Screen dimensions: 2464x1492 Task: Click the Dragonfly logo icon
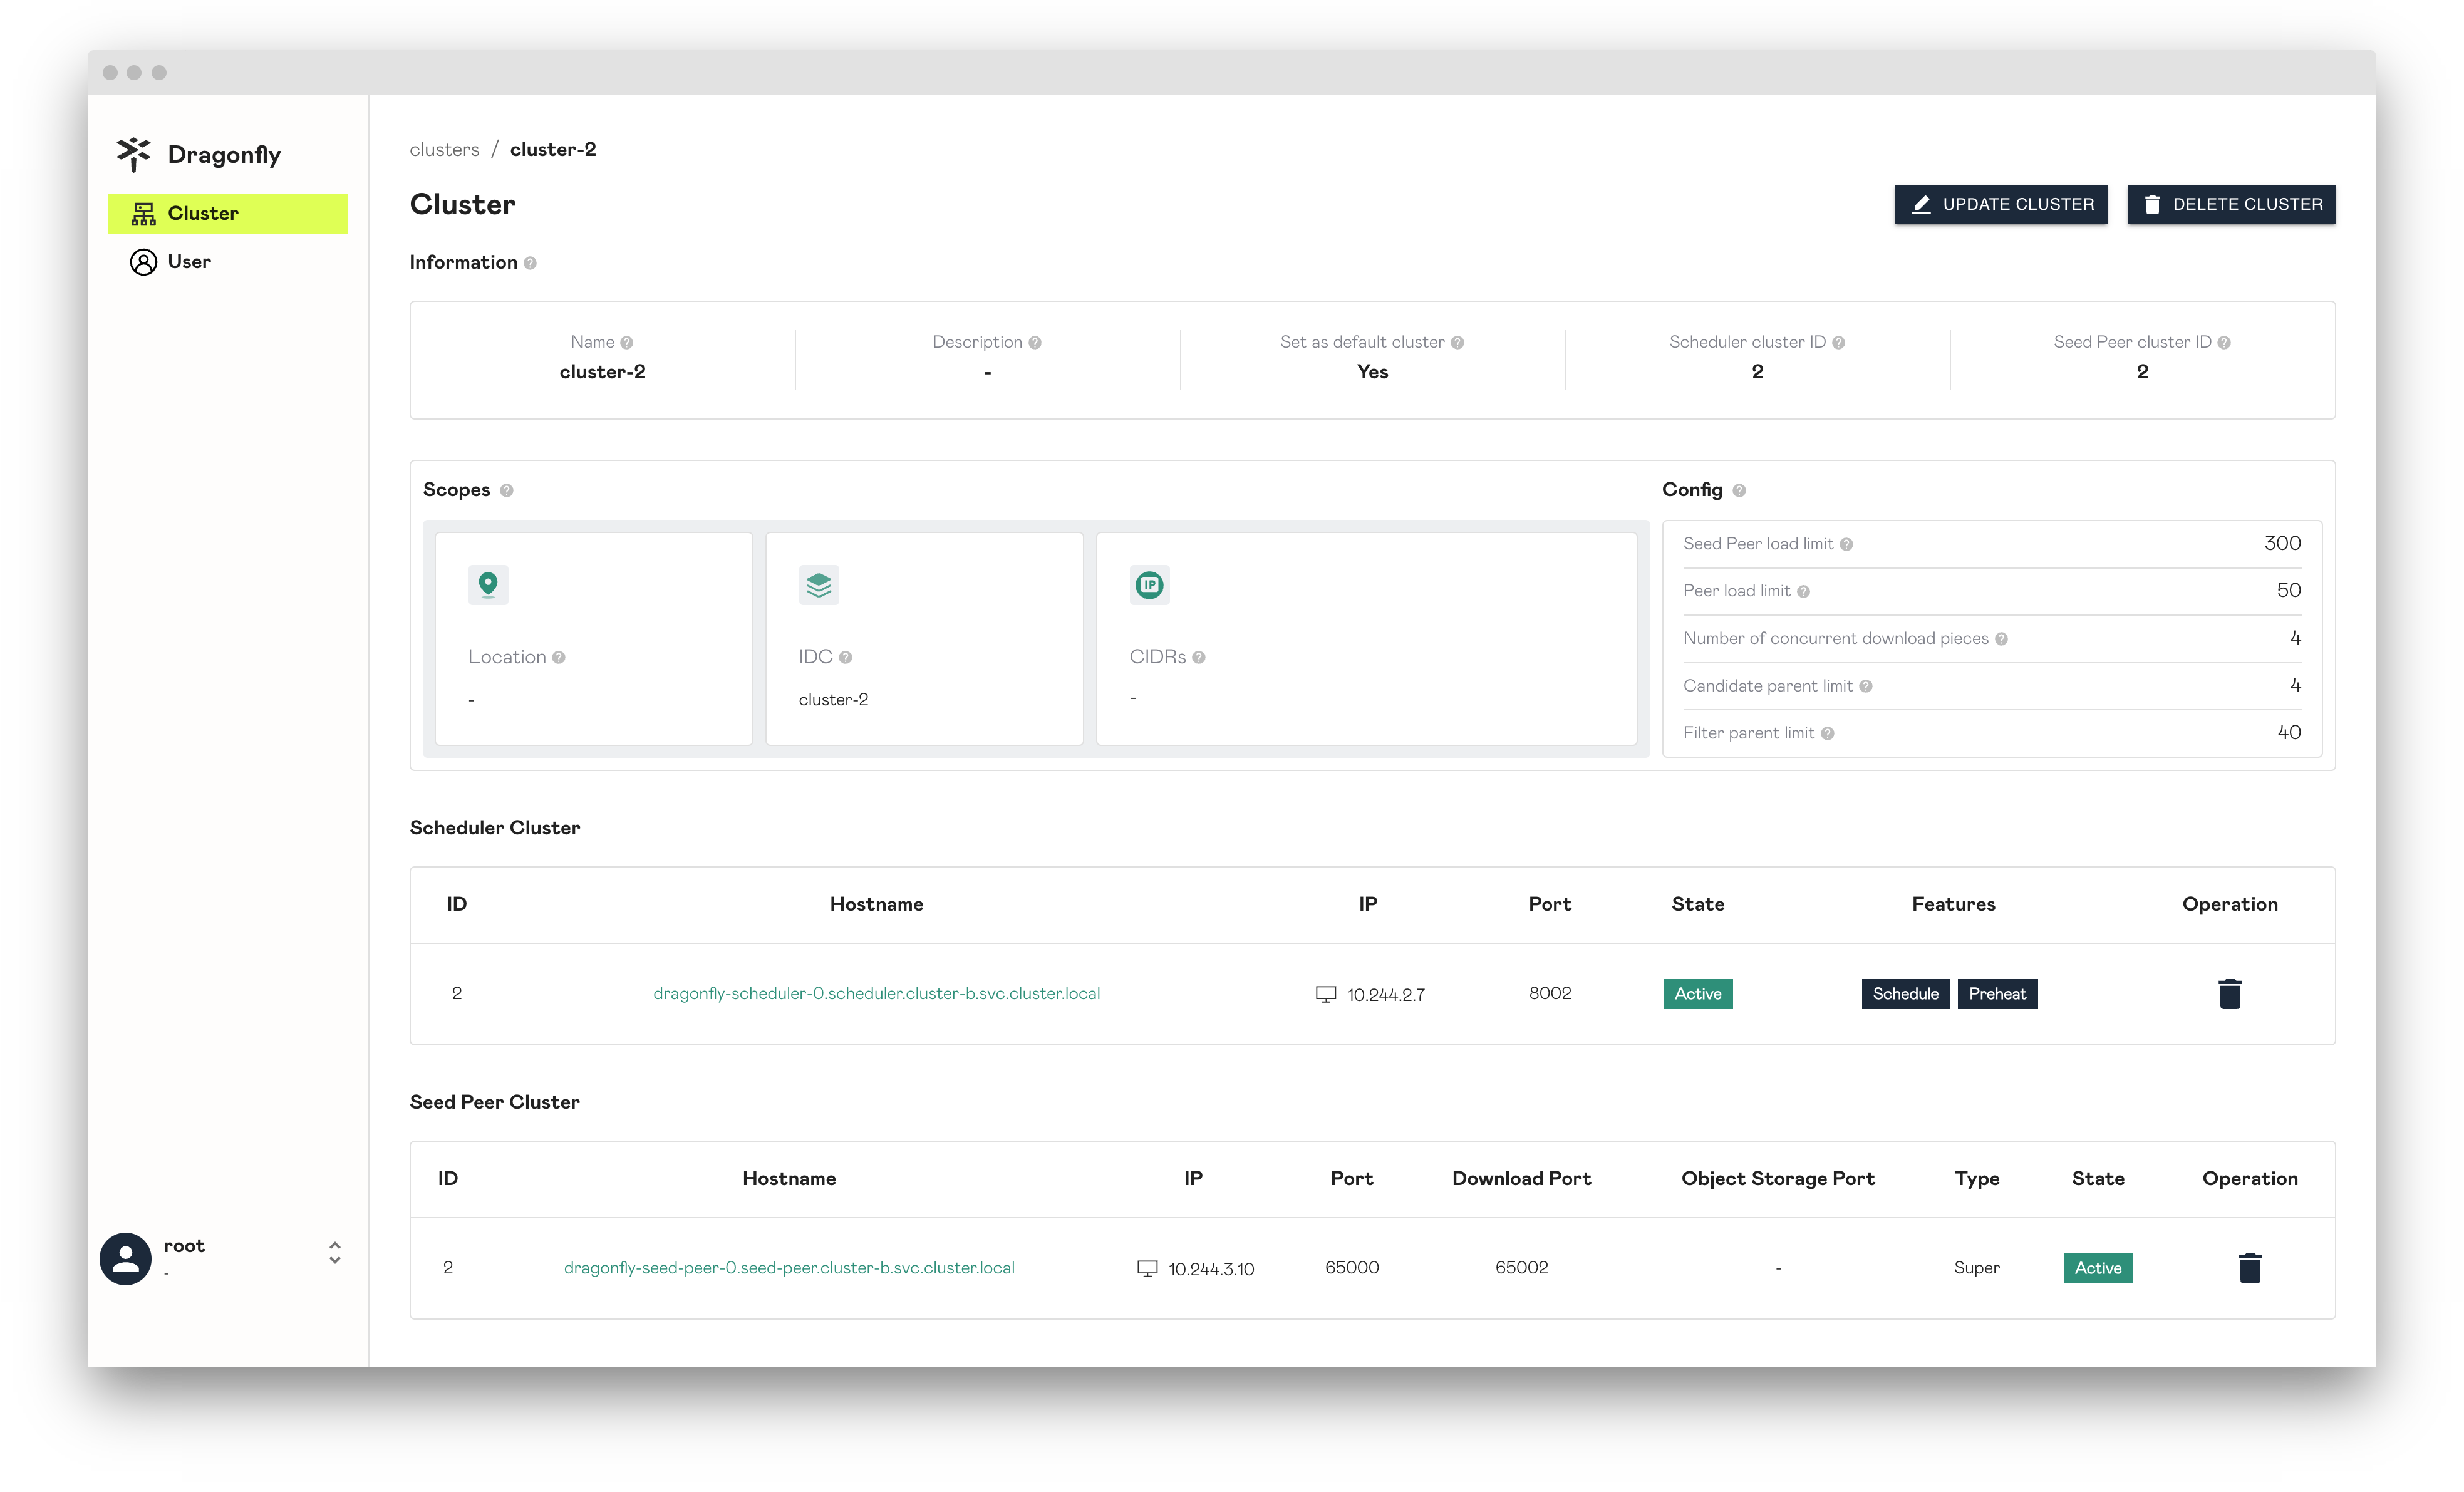(x=135, y=153)
